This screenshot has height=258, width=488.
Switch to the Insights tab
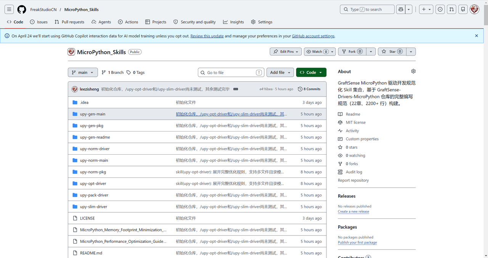pos(233,22)
